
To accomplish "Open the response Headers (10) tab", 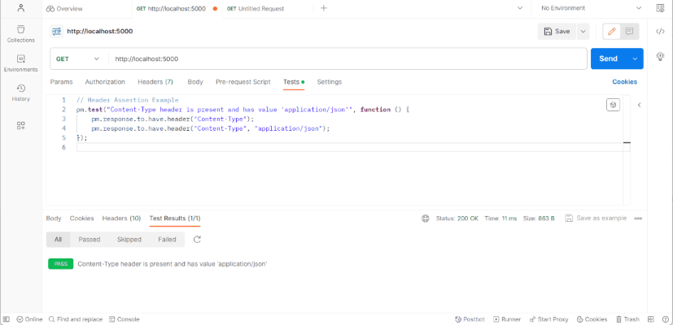I will click(121, 219).
